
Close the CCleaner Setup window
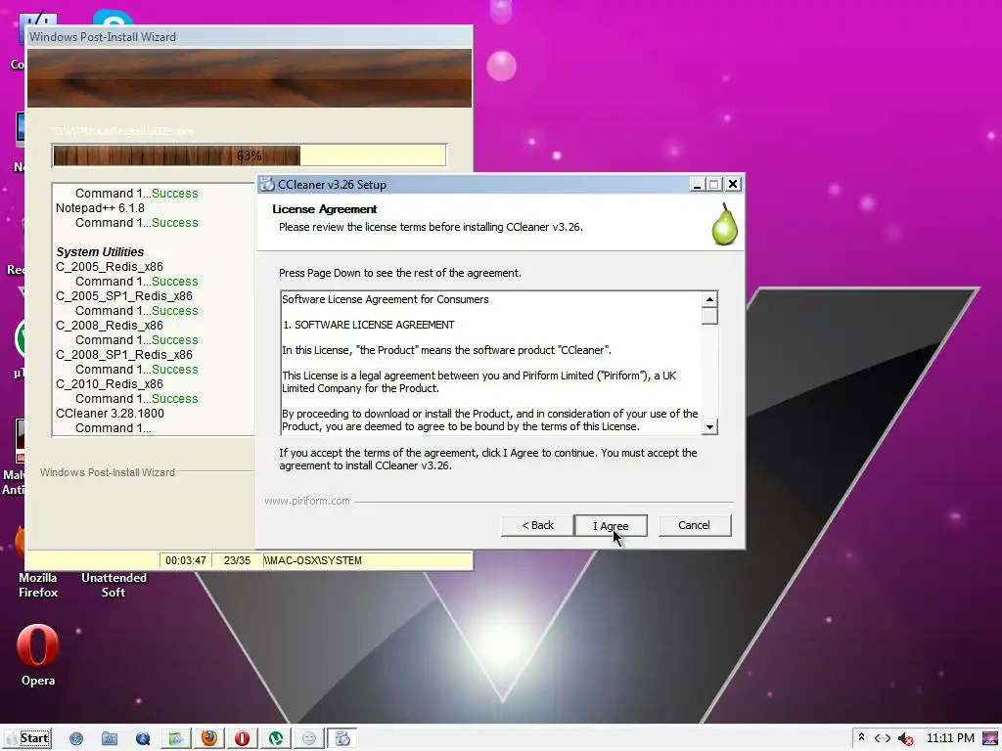(733, 185)
